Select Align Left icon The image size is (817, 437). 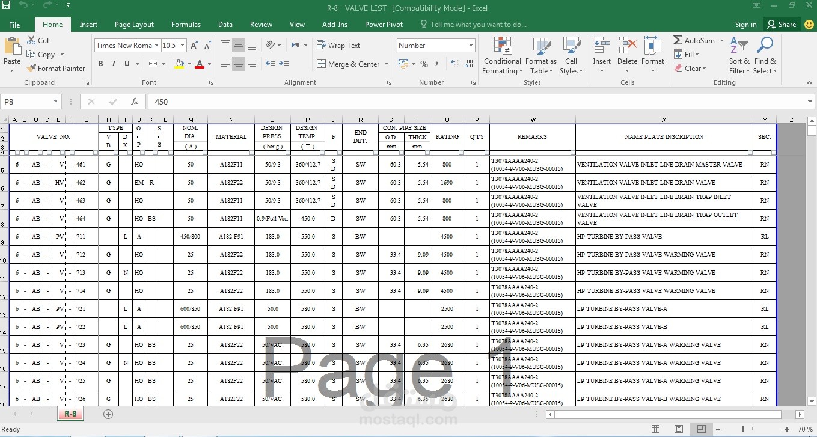[225, 64]
